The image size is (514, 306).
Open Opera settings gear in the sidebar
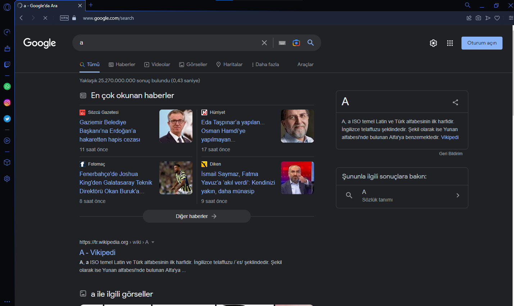coord(7,179)
